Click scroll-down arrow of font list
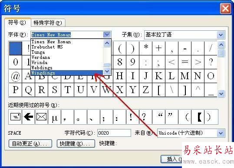The width and height of the screenshot is (234, 168). tap(107, 71)
